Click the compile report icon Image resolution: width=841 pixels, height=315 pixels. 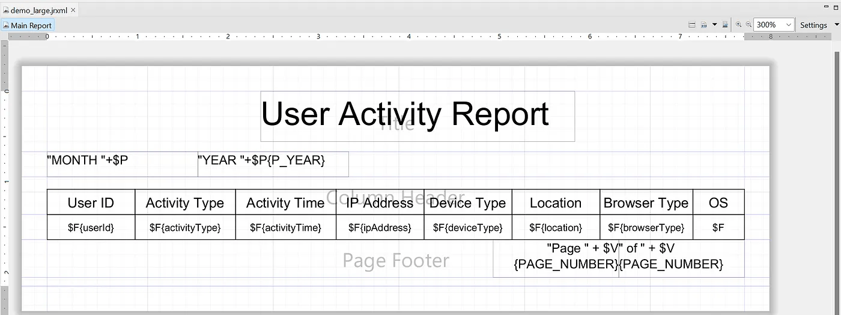[x=703, y=25]
